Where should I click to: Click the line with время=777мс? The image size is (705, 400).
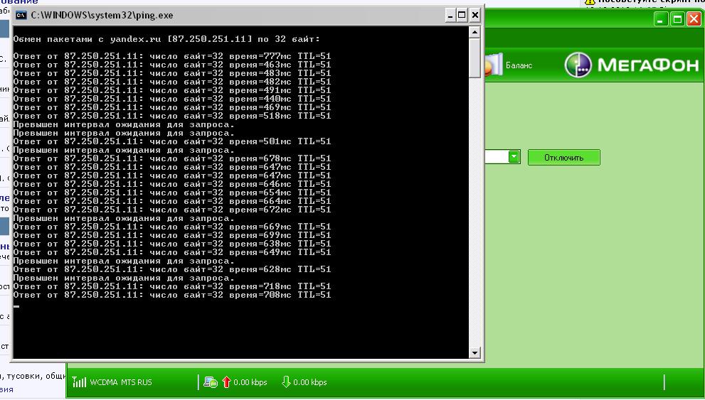[x=172, y=56]
